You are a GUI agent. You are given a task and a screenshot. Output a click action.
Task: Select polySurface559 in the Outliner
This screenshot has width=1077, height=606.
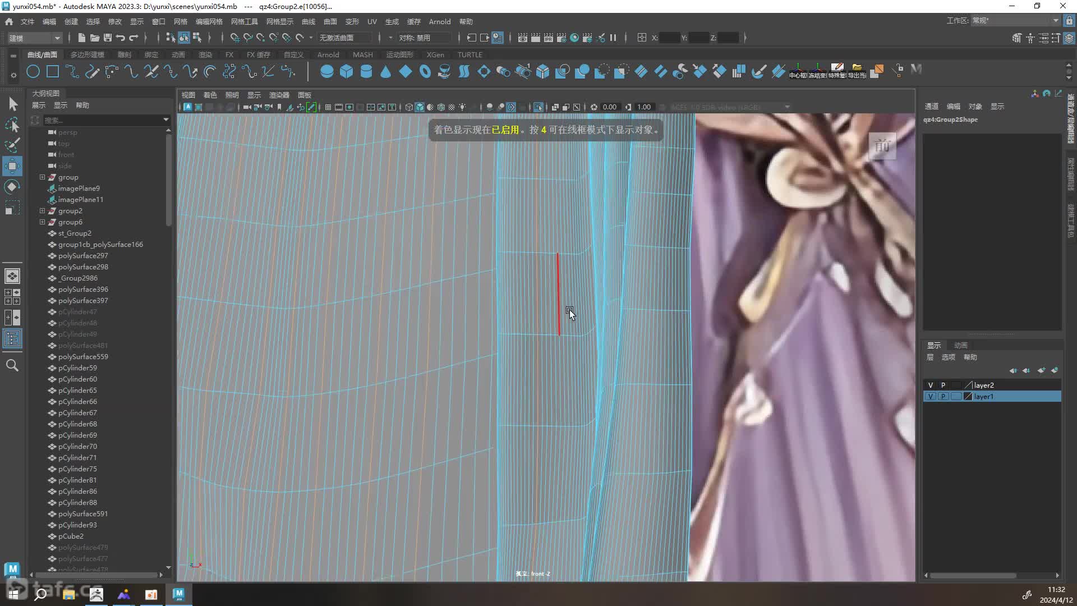(83, 357)
